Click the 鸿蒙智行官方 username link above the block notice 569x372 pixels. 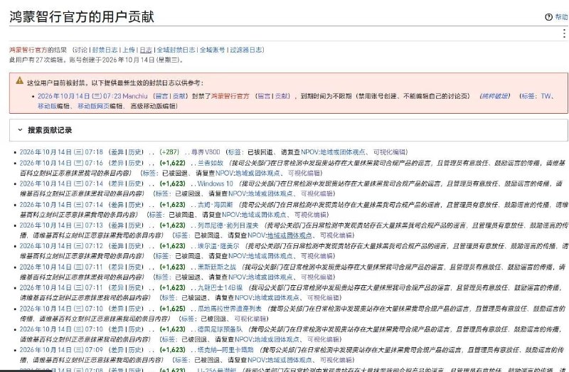tap(28, 50)
